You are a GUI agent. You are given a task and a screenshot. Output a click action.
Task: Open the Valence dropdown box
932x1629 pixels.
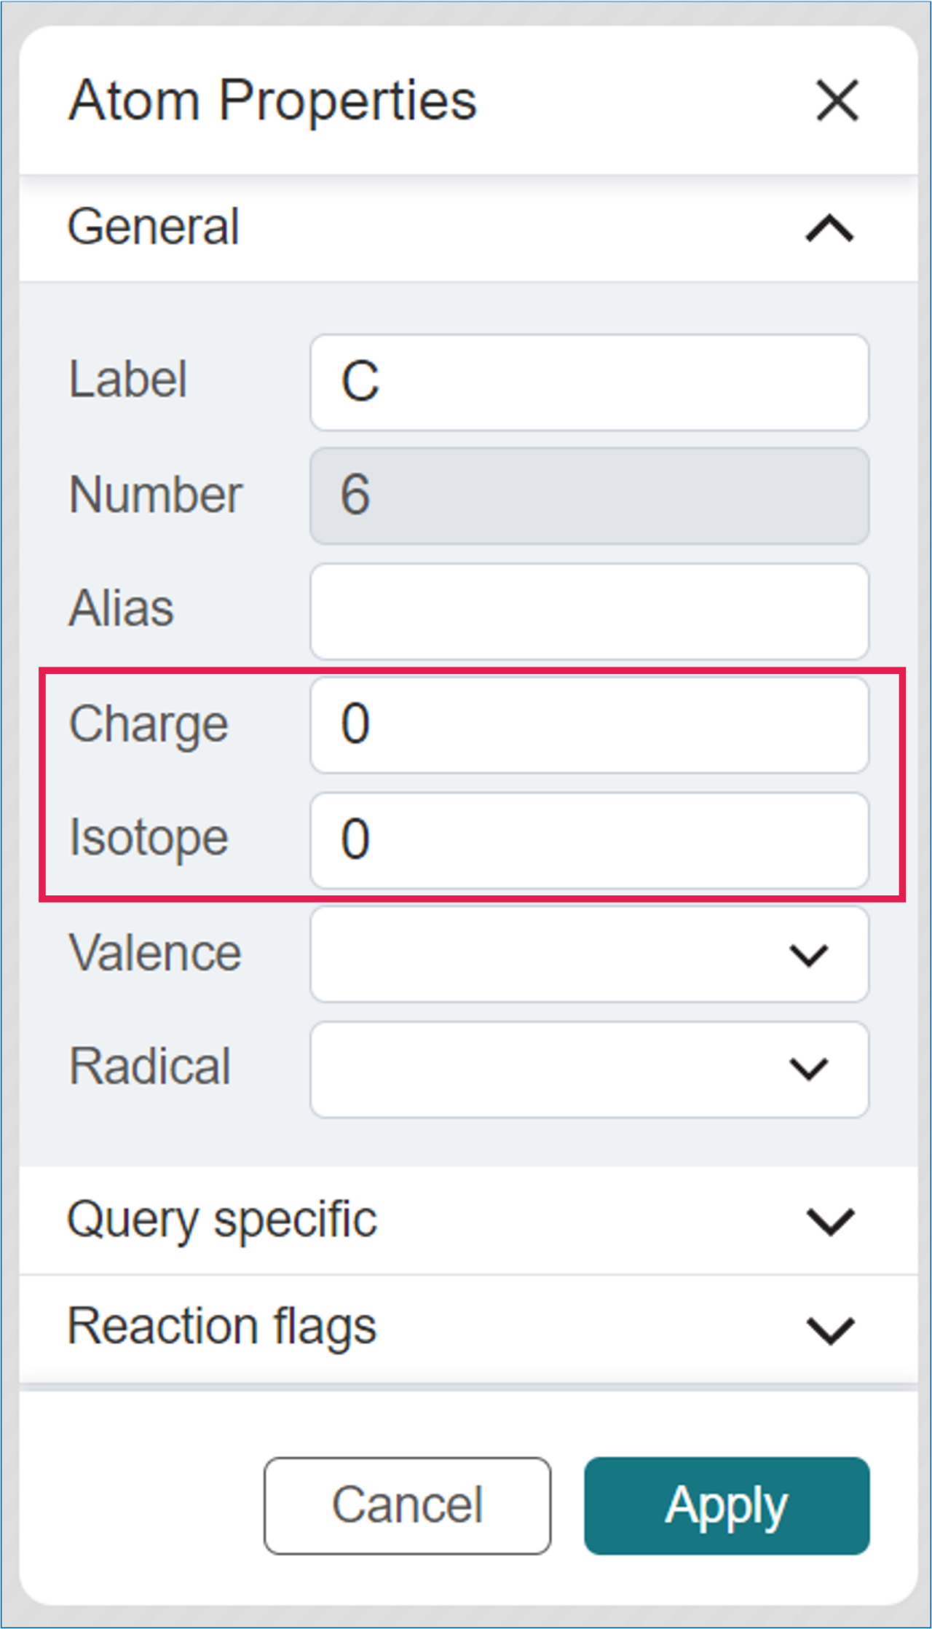[553, 954]
